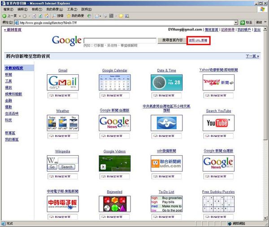This screenshot has height=227, width=269.
Task: Select the 受歡迎程度 sidebar category
Action: pyautogui.click(x=14, y=68)
